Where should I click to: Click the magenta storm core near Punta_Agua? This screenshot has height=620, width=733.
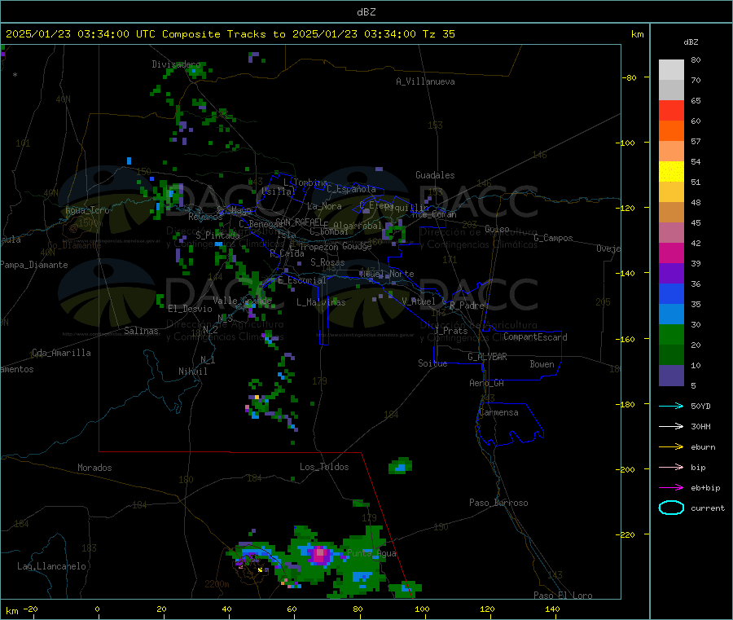[320, 555]
